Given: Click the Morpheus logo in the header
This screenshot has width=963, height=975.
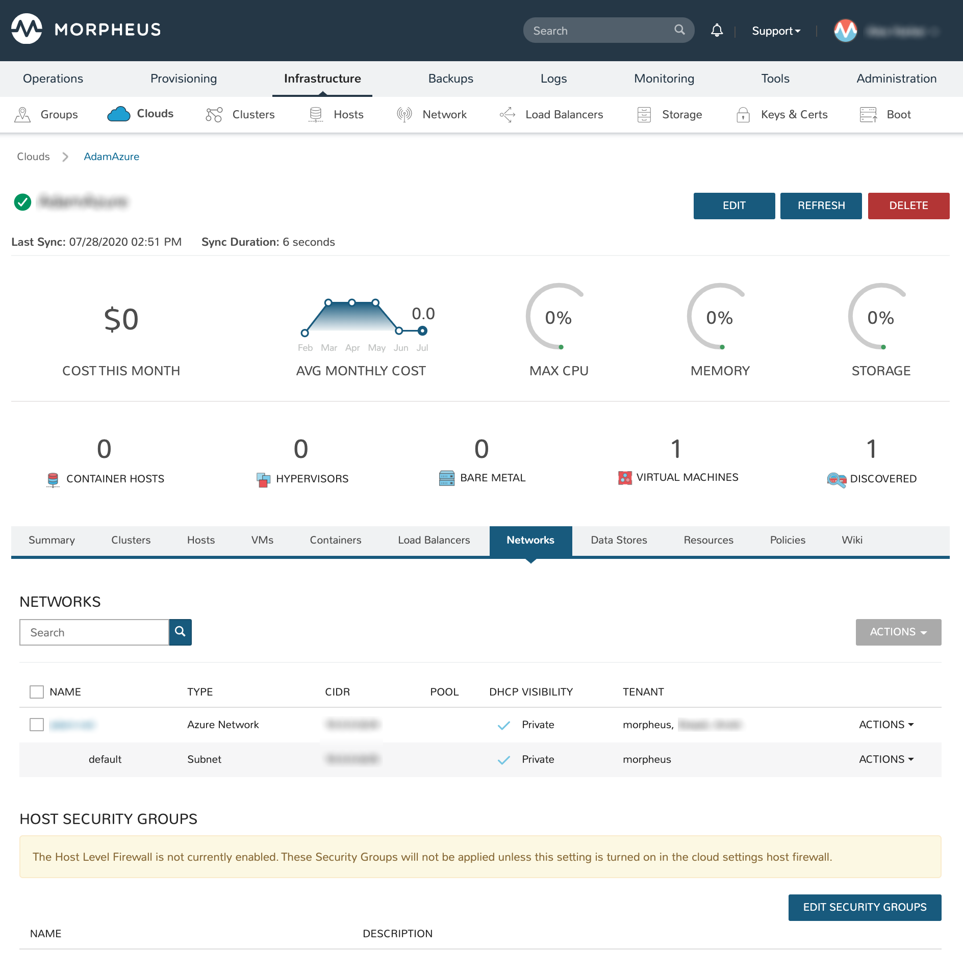Looking at the screenshot, I should (x=27, y=30).
